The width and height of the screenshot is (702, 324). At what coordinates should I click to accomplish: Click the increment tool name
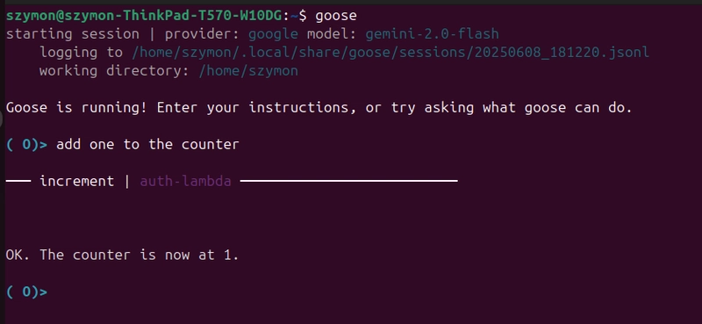click(77, 181)
